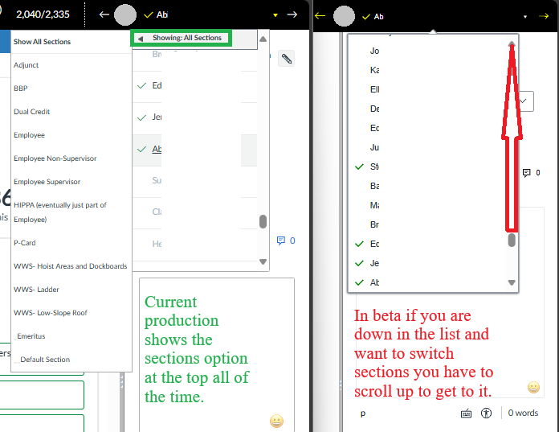Screen dimensions: 559x432
Task: Click the pencil edit icon
Action: point(286,59)
